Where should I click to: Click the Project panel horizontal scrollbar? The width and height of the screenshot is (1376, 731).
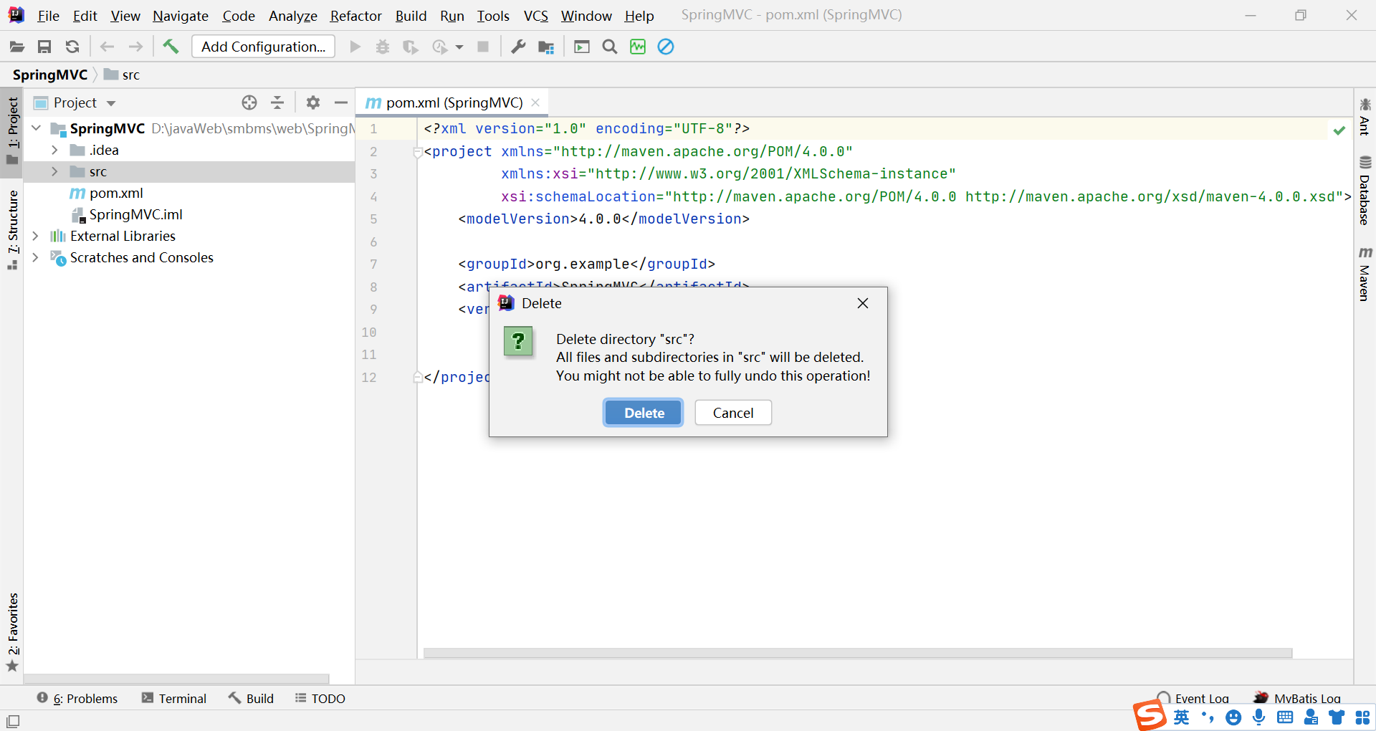click(x=176, y=678)
